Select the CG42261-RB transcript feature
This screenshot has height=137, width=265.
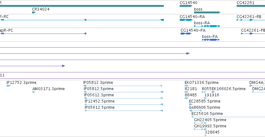pyautogui.click(x=251, y=20)
